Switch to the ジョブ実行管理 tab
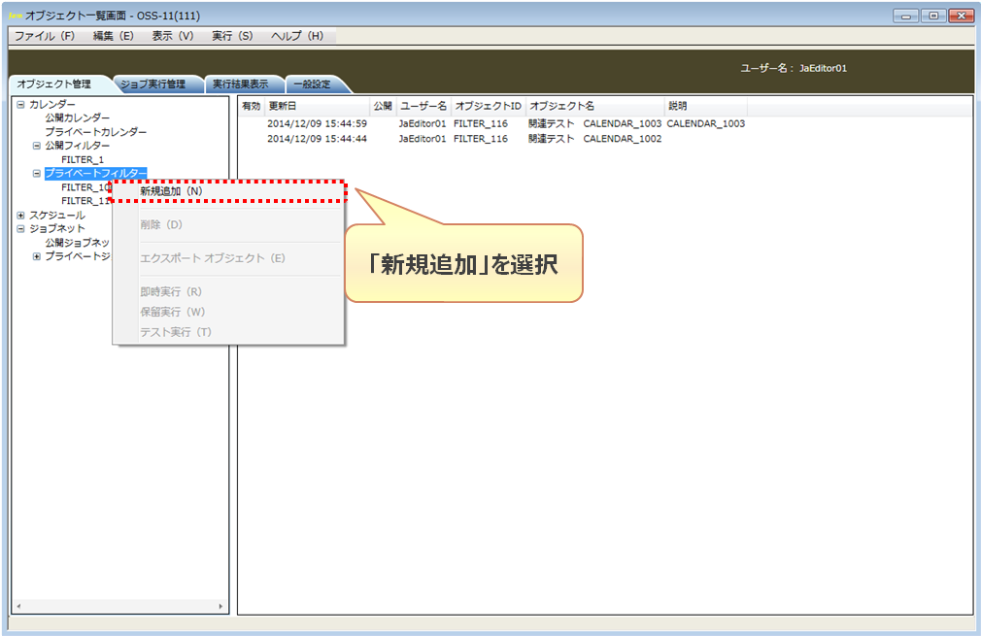 pyautogui.click(x=153, y=84)
